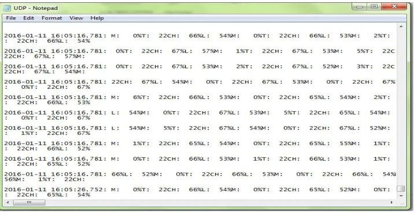The width and height of the screenshot is (414, 212).
Task: Minimize the UDP - Notepad window
Action: pyautogui.click(x=359, y=7)
